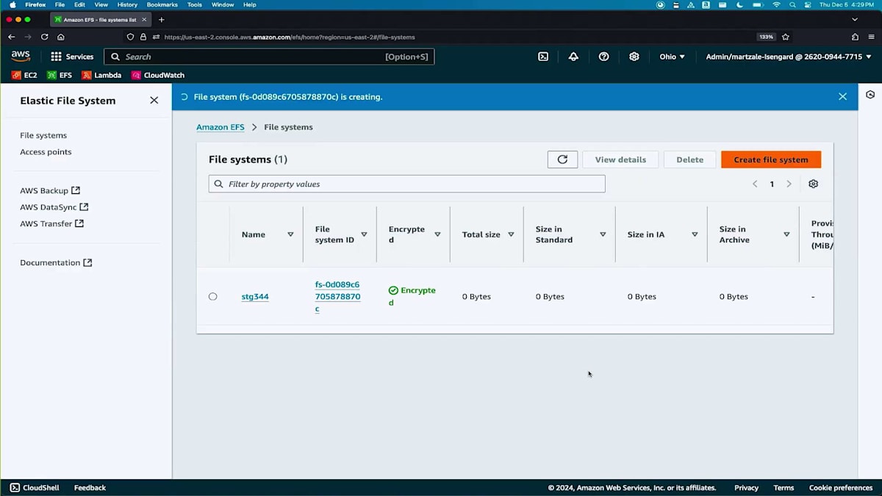This screenshot has height=496, width=882.
Task: Open the Admin account menu
Action: (788, 57)
